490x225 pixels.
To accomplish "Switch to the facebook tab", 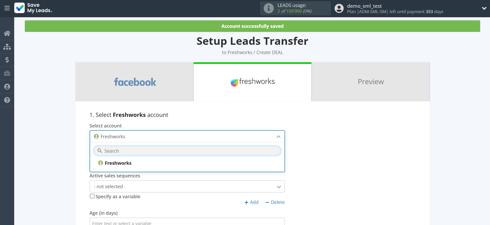I will pyautogui.click(x=135, y=82).
